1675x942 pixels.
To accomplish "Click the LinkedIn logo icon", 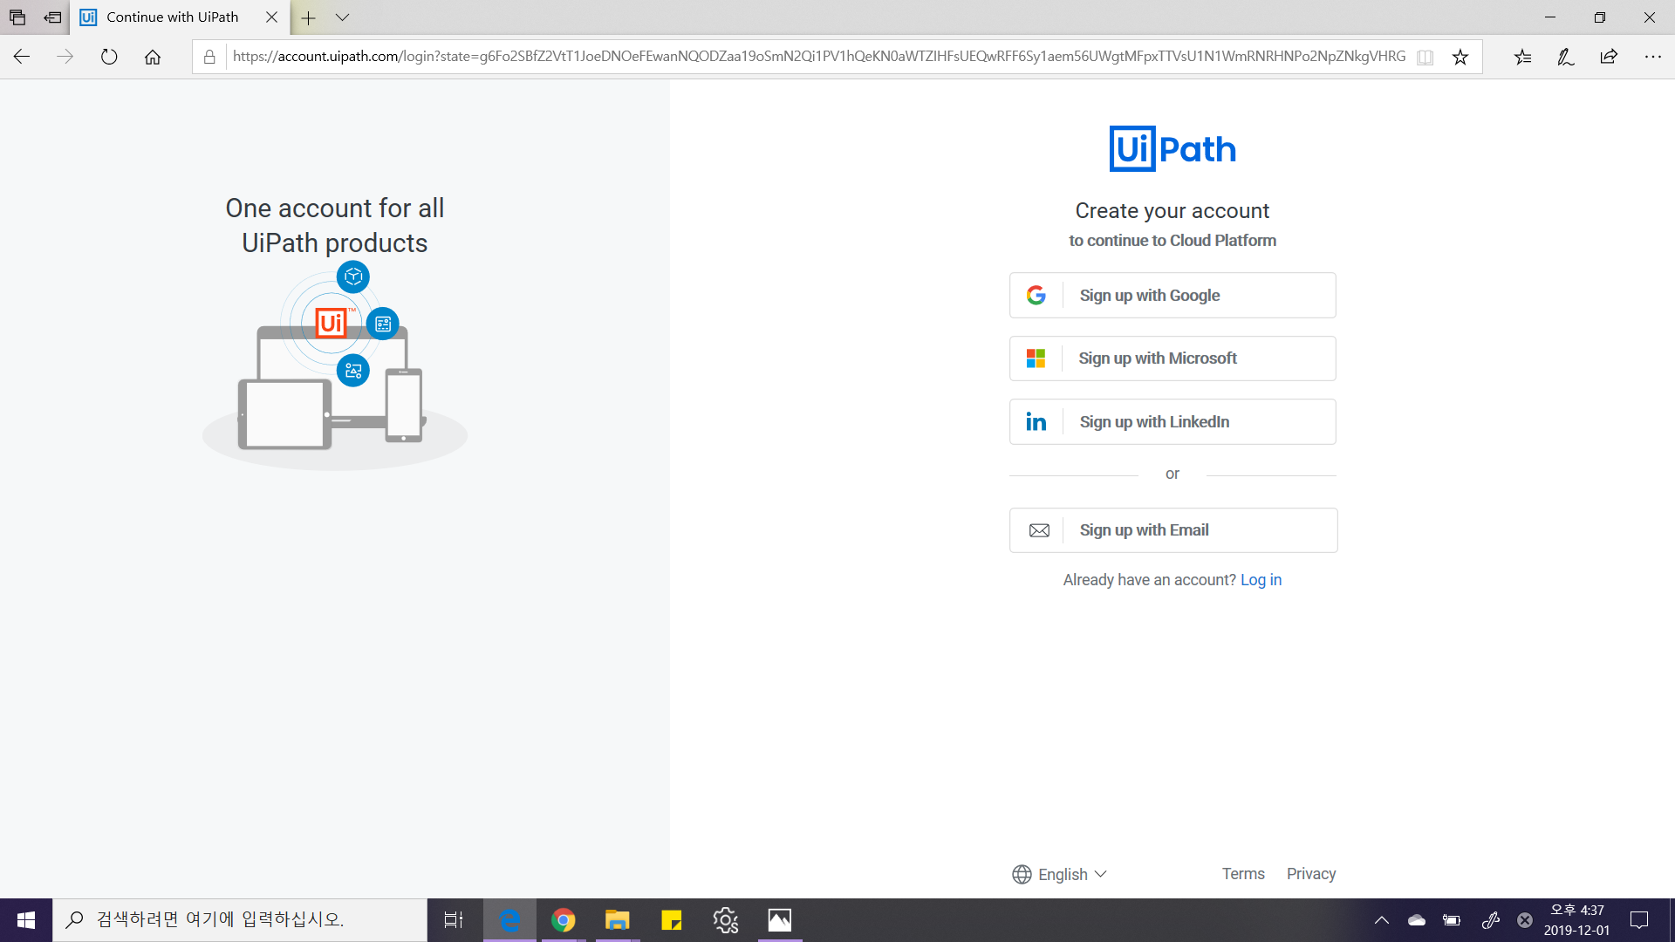I will click(x=1036, y=422).
